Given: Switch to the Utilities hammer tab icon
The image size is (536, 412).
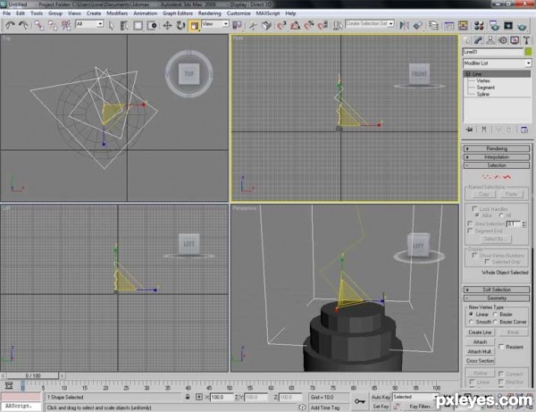Looking at the screenshot, I should click(x=526, y=40).
